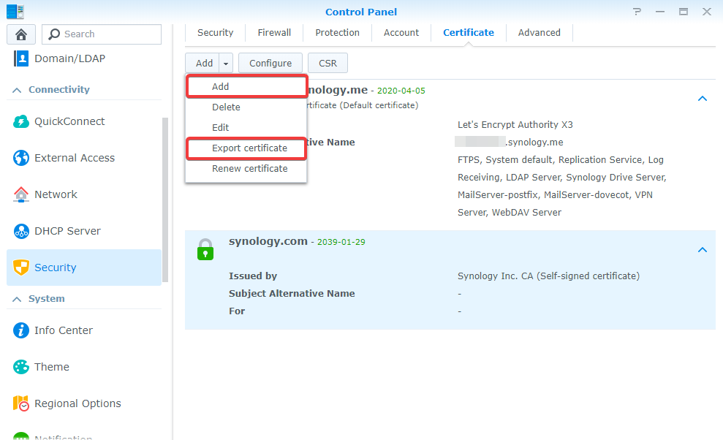Open Network house icon
Image resolution: width=723 pixels, height=440 pixels.
pos(20,194)
